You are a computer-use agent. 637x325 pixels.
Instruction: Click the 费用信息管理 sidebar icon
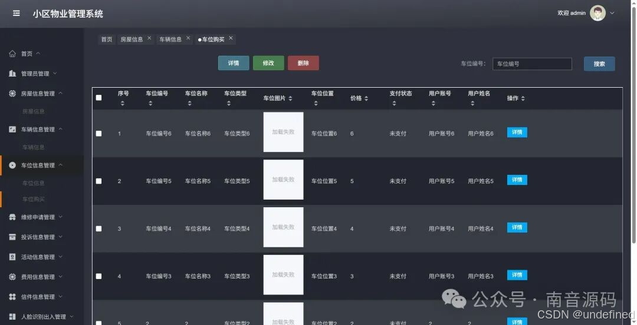pyautogui.click(x=12, y=277)
